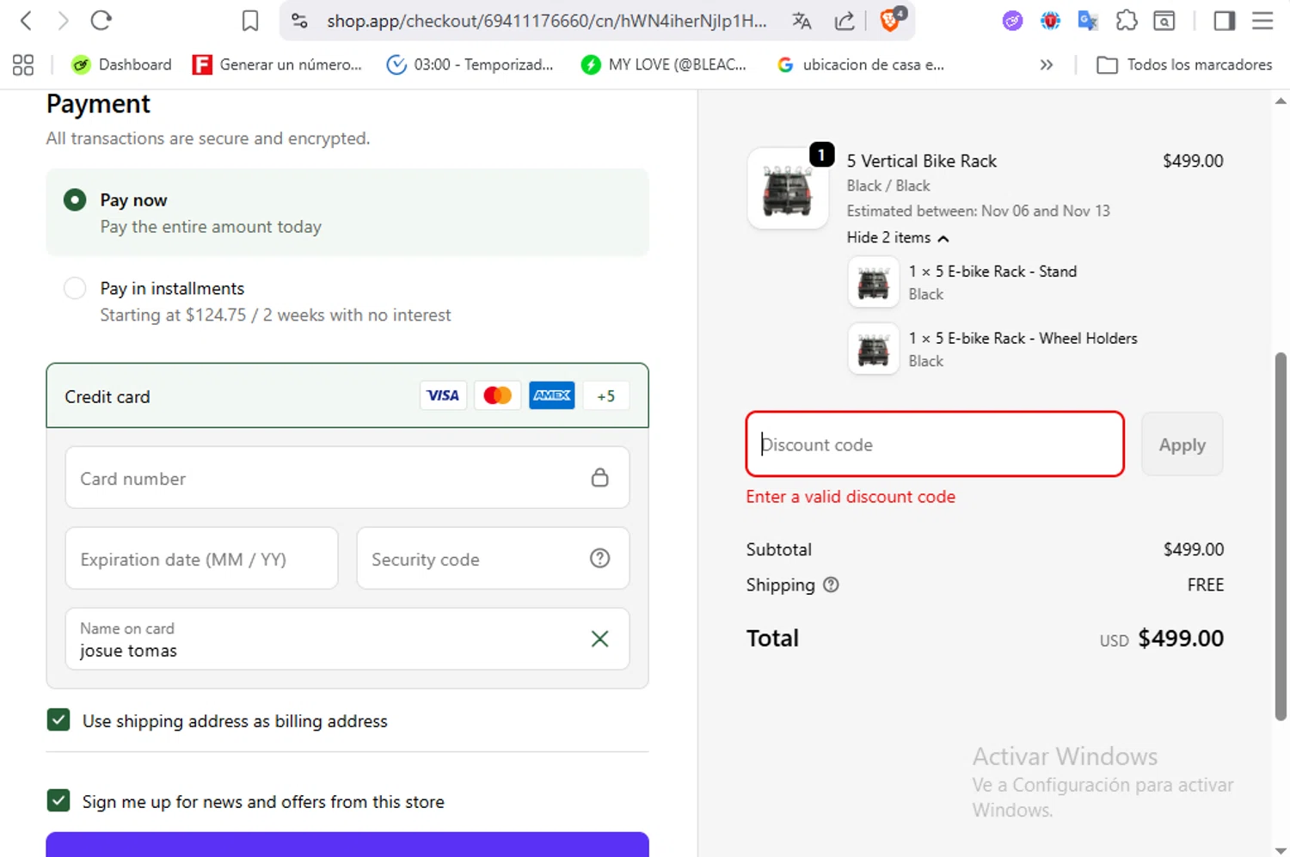Click the Security code field
This screenshot has height=857, width=1290.
(x=493, y=559)
